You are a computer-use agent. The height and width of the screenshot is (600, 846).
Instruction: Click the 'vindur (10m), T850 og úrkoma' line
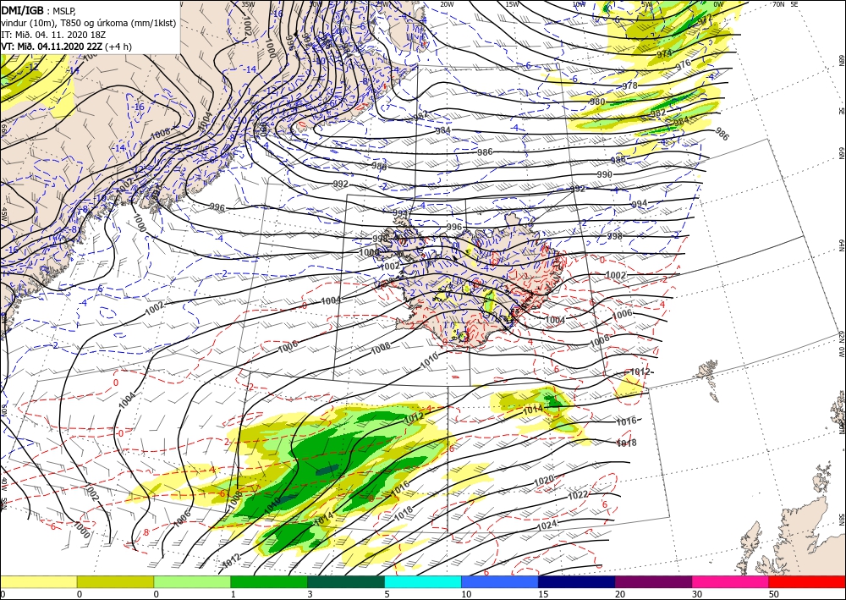(x=89, y=23)
